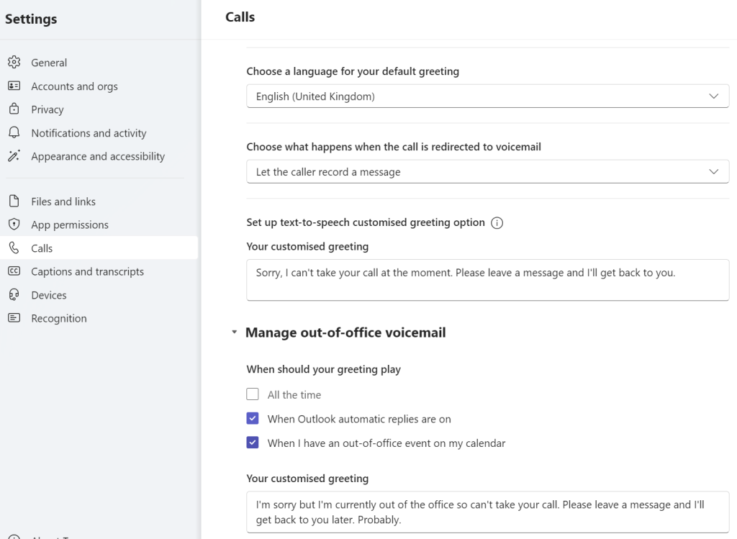Click the 'When should your greeting play' label
737x539 pixels.
[323, 369]
